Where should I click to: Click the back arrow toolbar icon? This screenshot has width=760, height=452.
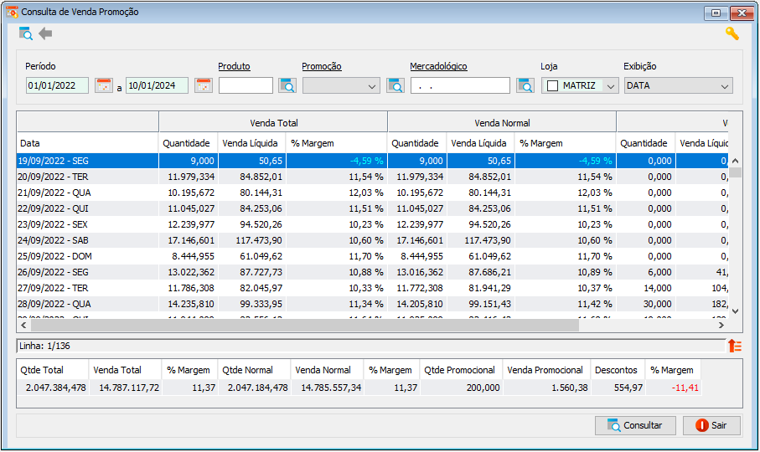(x=45, y=33)
